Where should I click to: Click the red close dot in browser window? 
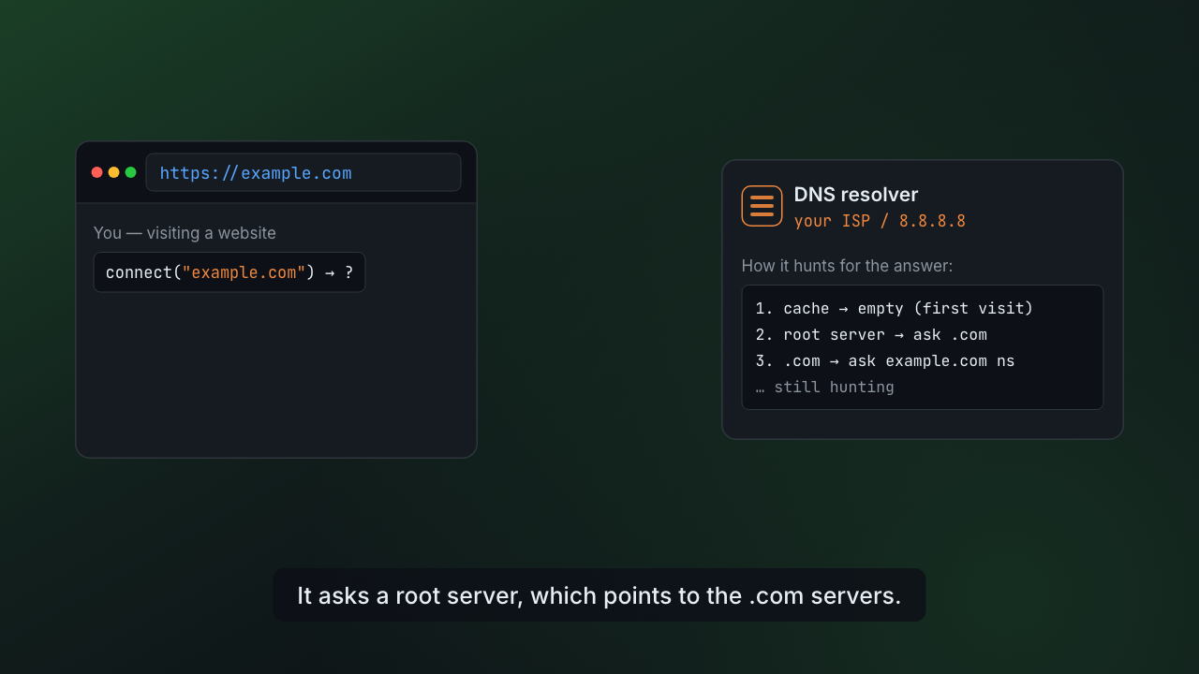[96, 172]
